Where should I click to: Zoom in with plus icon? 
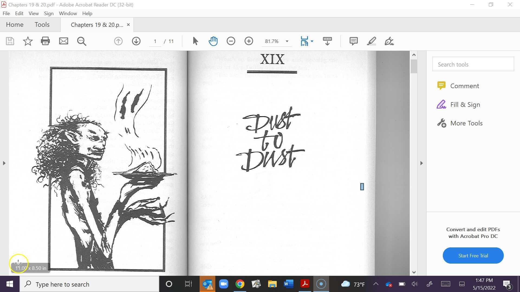click(x=249, y=41)
